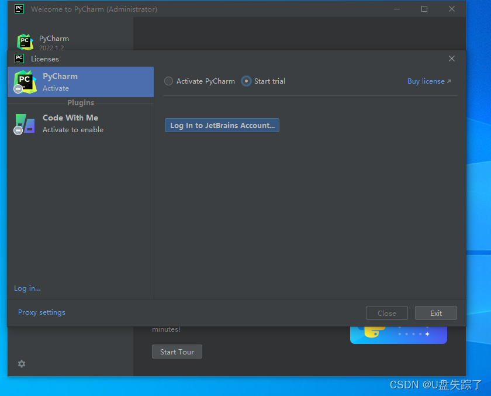Open Proxy settings
This screenshot has height=396, width=491.
point(42,312)
